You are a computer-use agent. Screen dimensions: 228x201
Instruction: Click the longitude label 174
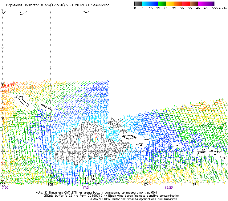coord(146,185)
